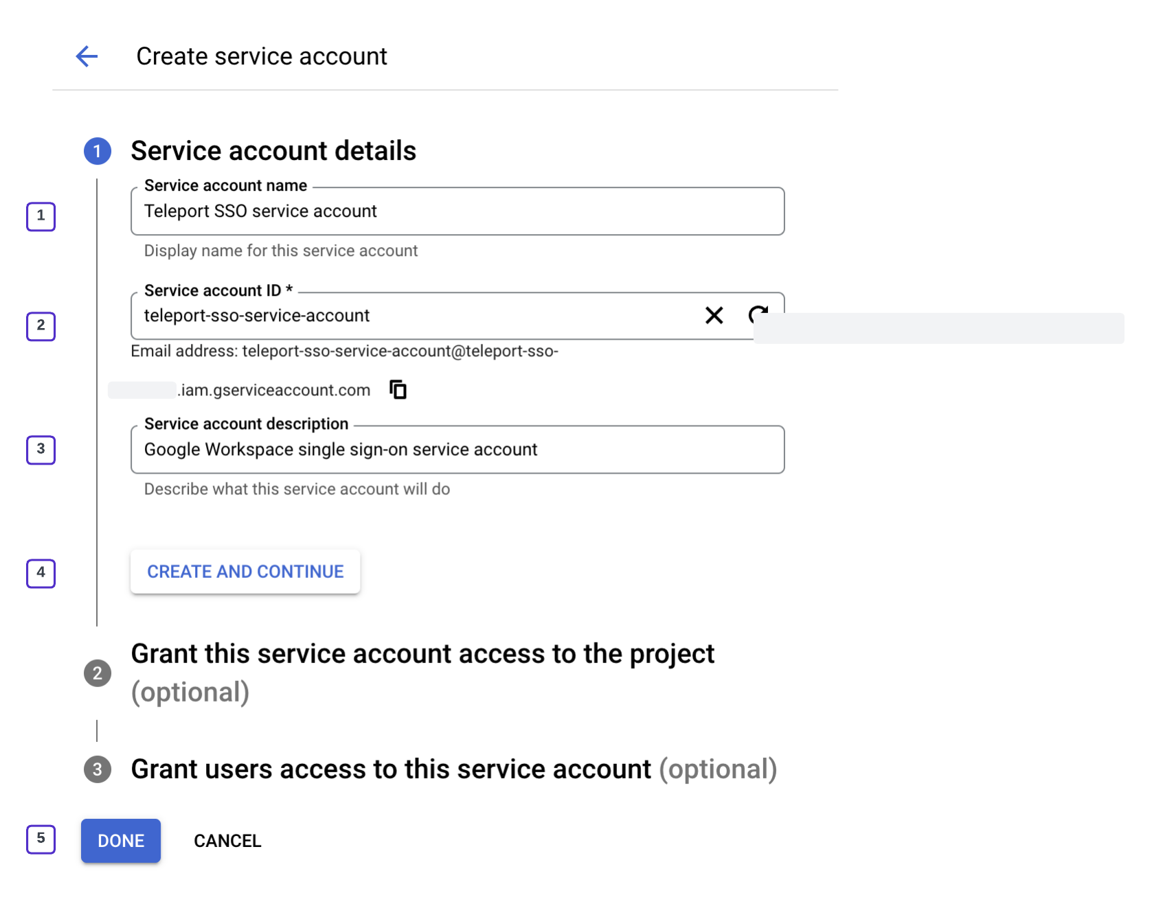This screenshot has height=917, width=1152.
Task: Click the annotation marker labeled 1
Action: click(x=41, y=216)
